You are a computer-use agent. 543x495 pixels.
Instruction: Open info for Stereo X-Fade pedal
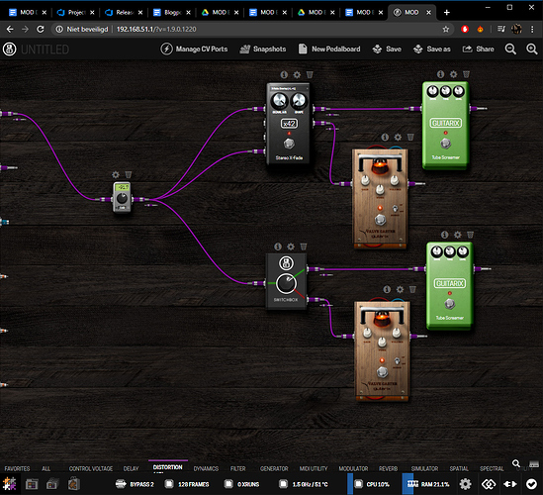[284, 74]
